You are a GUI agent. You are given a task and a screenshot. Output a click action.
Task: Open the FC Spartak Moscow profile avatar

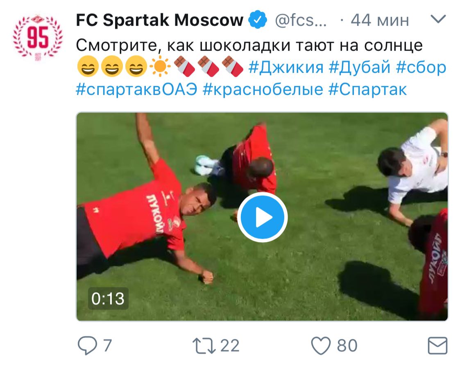[x=38, y=37]
